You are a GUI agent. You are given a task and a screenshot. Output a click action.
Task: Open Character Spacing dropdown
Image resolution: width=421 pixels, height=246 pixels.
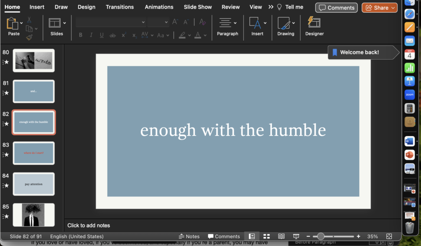pyautogui.click(x=152, y=35)
